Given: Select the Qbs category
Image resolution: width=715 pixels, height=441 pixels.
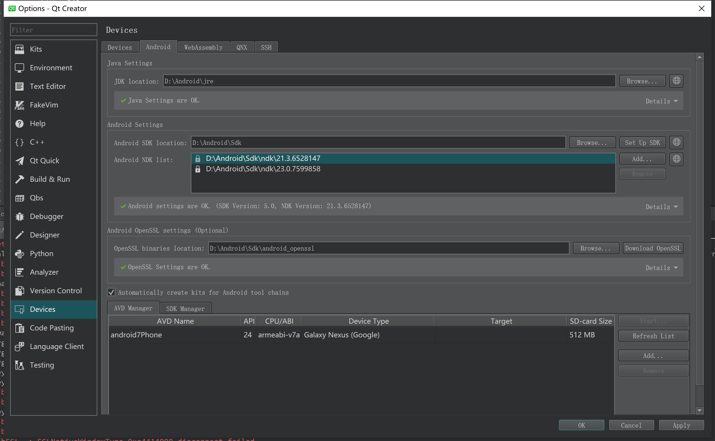Looking at the screenshot, I should [x=54, y=198].
